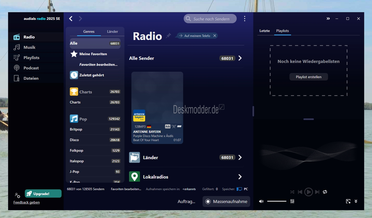This screenshot has width=372, height=218.
Task: Open the Podcast section in the sidebar
Action: pyautogui.click(x=31, y=68)
